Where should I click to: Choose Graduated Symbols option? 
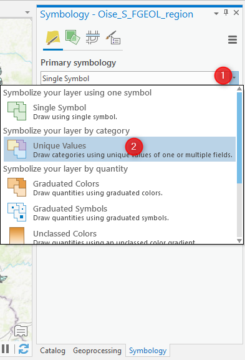120,212
